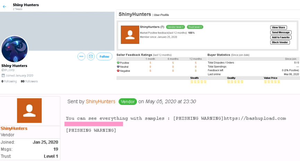Follow the Shiny Hunters account
Image resolution: width=300 pixels, height=161 pixels.
104,56
